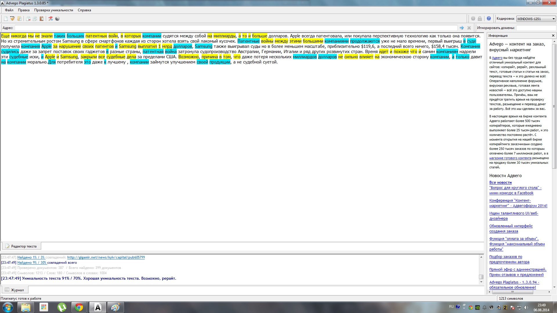Viewport: 557px width, 313px height.
Task: Open the Проверка уникальности menu
Action: coord(54,10)
